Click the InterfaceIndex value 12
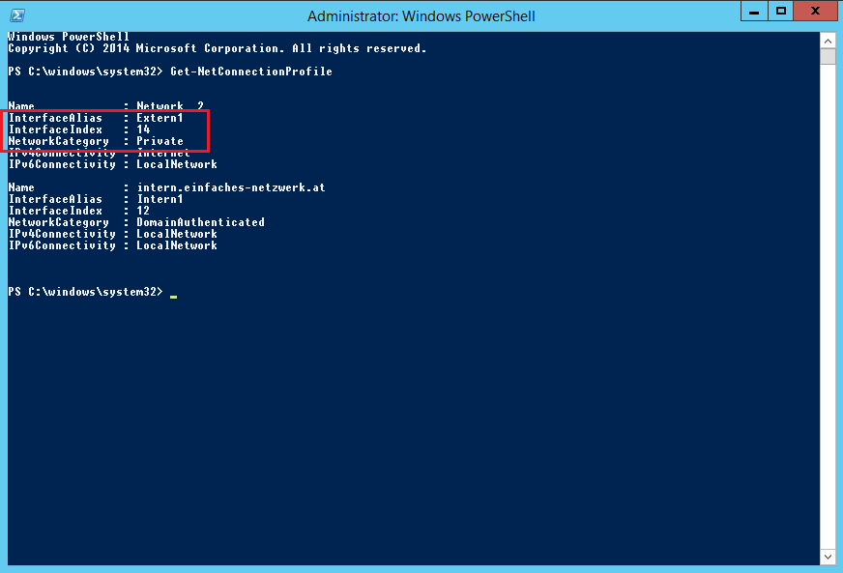Viewport: 843px width, 573px height. point(143,211)
